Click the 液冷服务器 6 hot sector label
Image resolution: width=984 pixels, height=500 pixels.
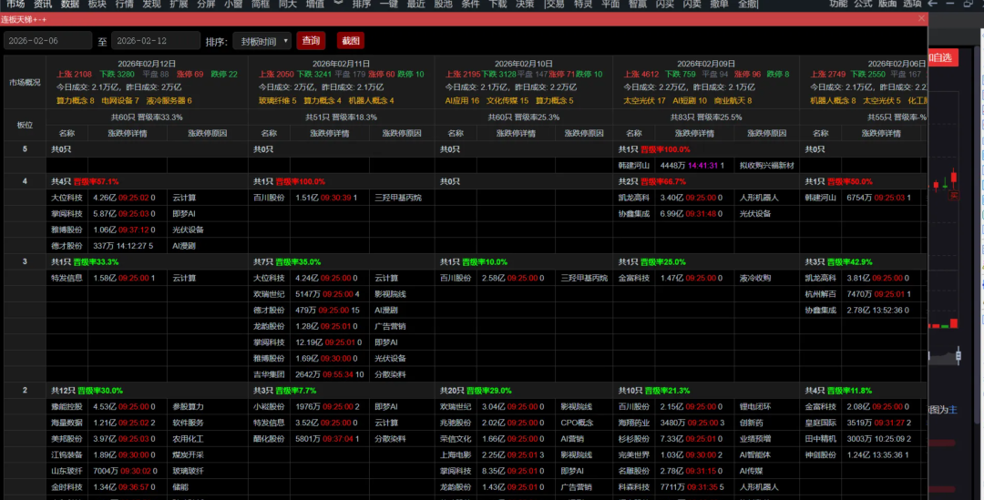169,100
